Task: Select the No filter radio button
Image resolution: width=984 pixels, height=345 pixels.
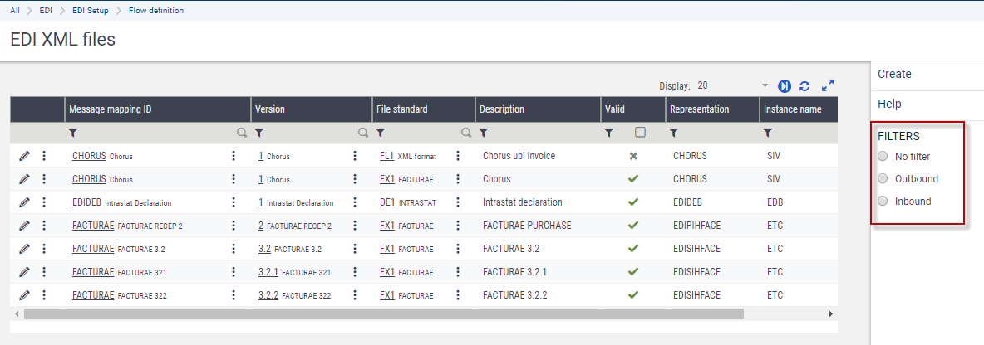Action: 883,157
